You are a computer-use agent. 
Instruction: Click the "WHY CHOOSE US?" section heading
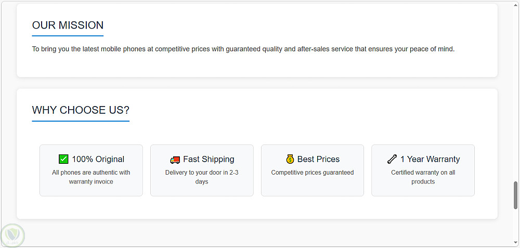(81, 110)
